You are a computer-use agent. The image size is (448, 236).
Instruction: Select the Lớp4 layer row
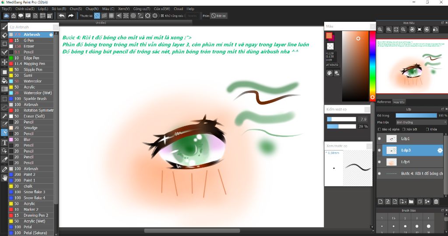point(410,162)
